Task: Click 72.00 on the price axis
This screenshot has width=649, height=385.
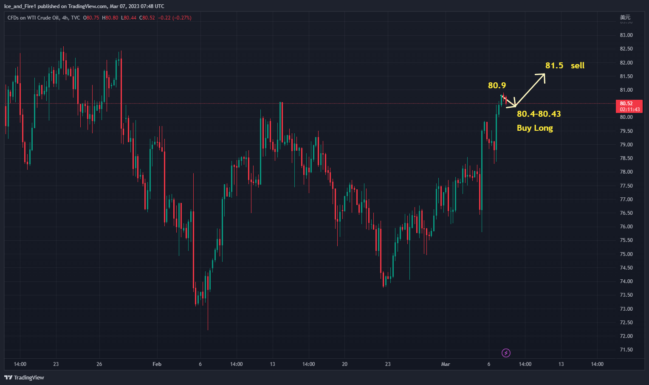Action: pos(626,336)
